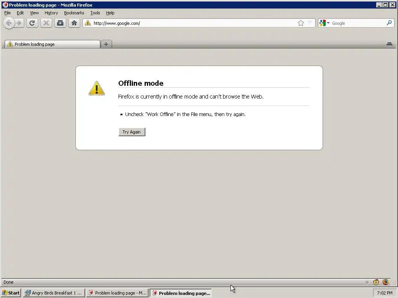The width and height of the screenshot is (398, 298).
Task: Open the File menu
Action: 7,13
